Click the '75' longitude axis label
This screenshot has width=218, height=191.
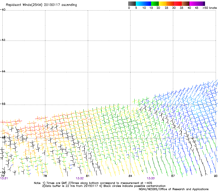[x=2, y=176]
